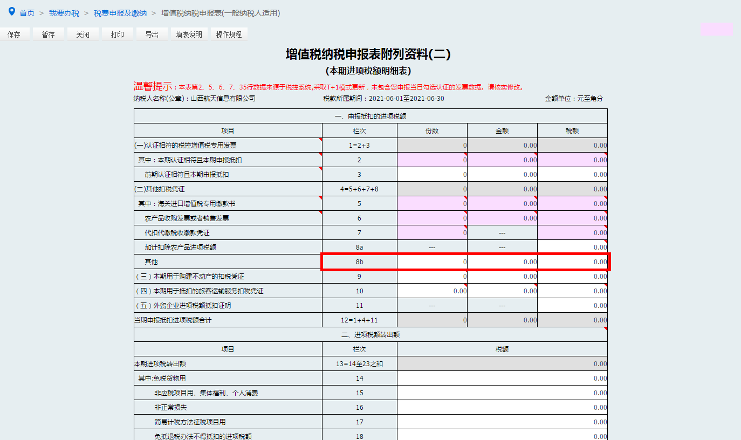Click the location pin icon before 首页
The height and width of the screenshot is (440, 741).
point(12,11)
